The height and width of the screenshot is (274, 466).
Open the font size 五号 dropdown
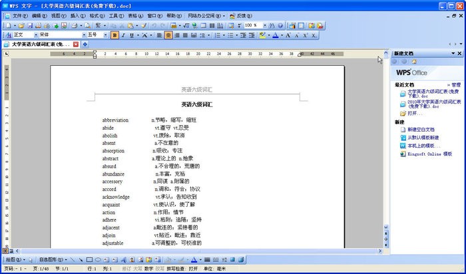pyautogui.click(x=105, y=35)
